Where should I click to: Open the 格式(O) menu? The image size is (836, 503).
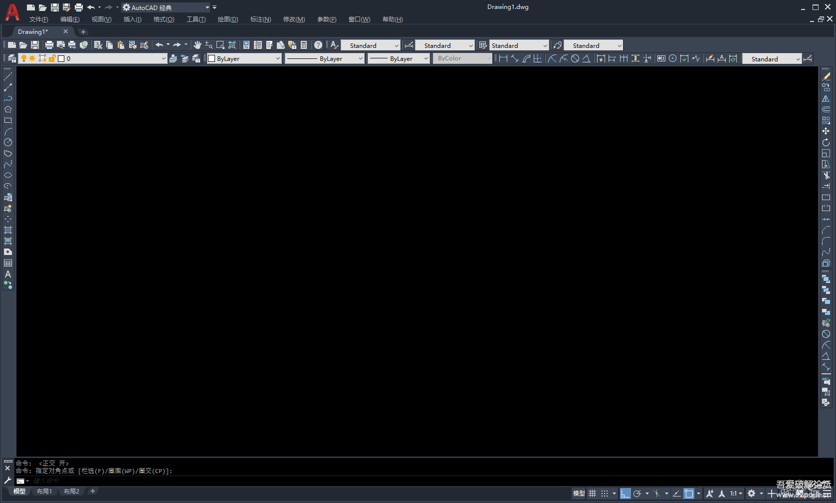pyautogui.click(x=164, y=19)
